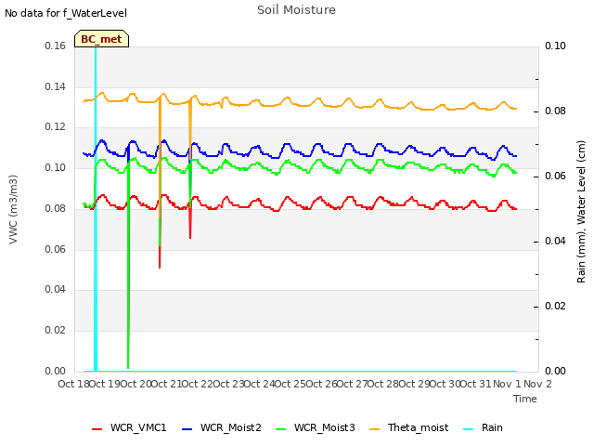Image resolution: width=594 pixels, height=446 pixels.
Task: Click the Nov 2 x-axis tick label
Action: 537,384
